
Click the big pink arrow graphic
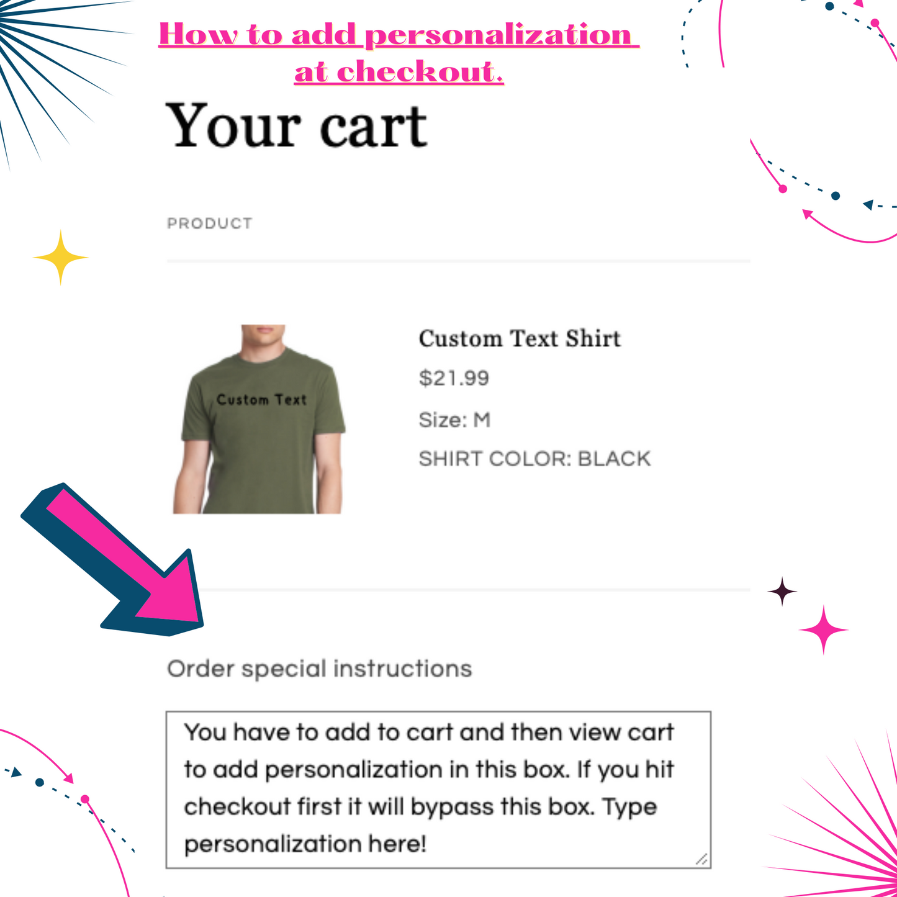click(x=118, y=562)
